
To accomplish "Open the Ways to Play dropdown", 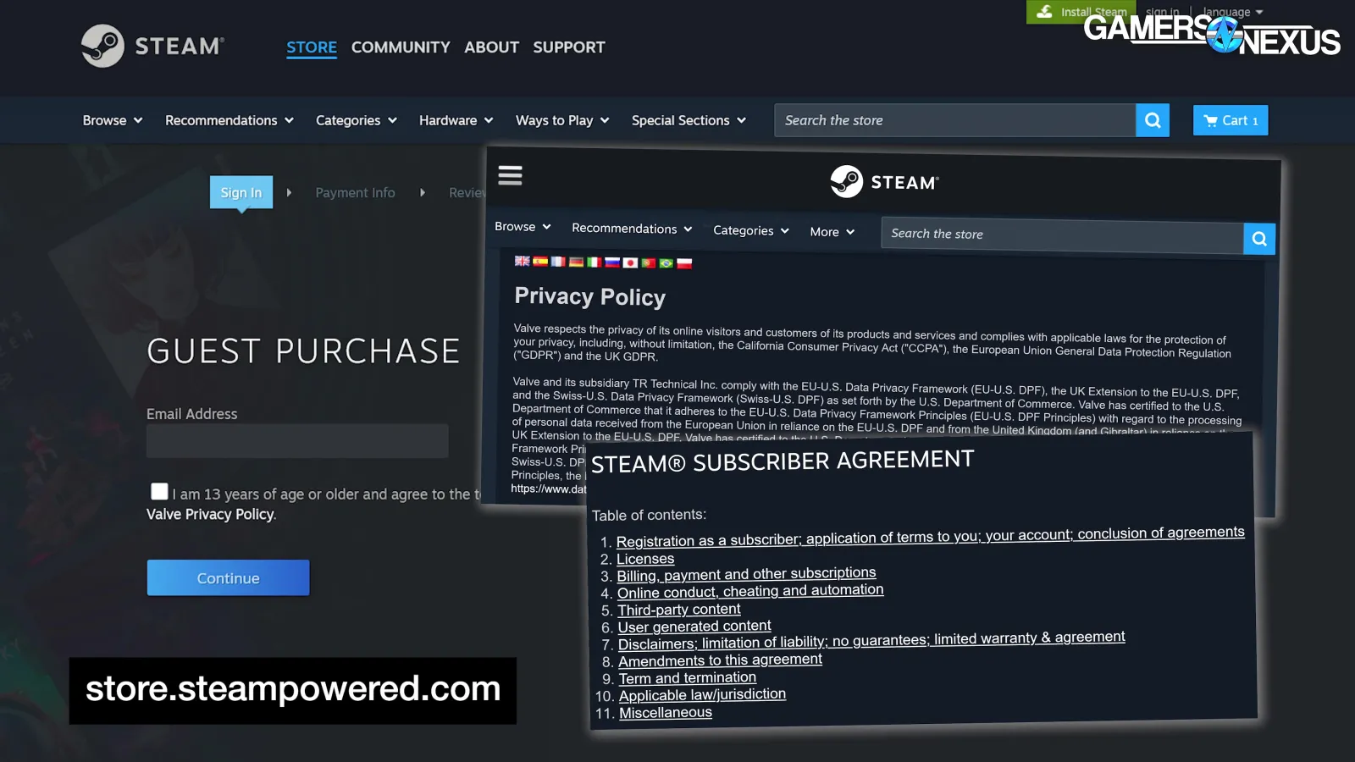I will coord(562,120).
